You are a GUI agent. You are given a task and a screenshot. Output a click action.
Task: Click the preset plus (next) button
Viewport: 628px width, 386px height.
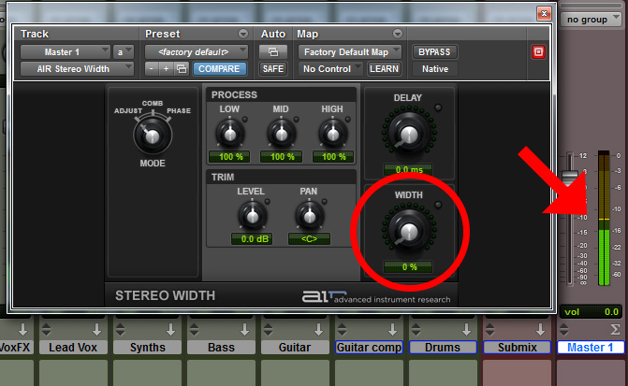coord(166,69)
